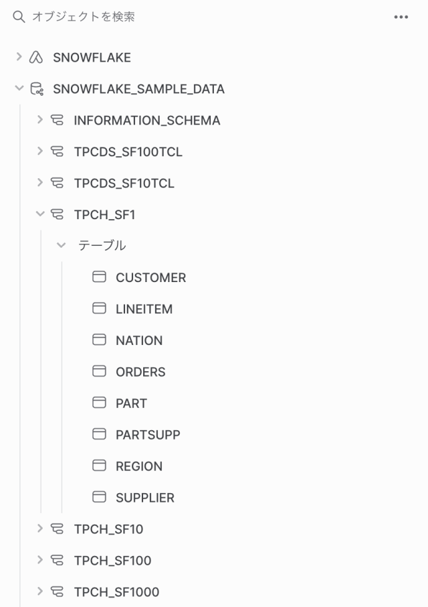Click the search magnifier icon
Image resolution: width=428 pixels, height=607 pixels.
tap(19, 17)
